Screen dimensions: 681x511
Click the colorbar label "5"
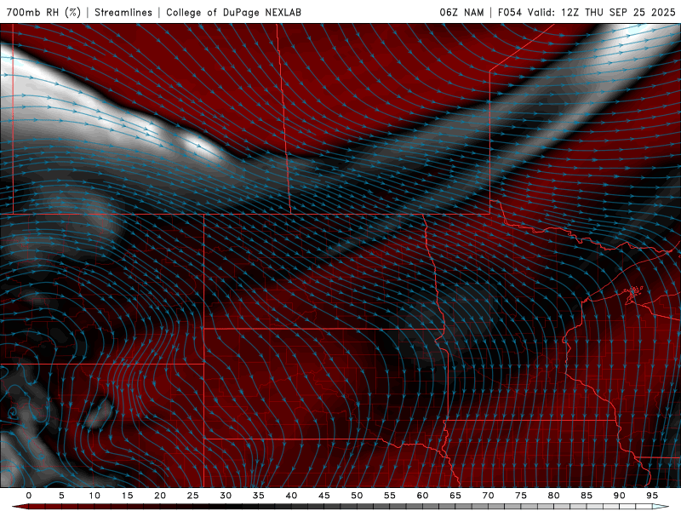tap(61, 496)
